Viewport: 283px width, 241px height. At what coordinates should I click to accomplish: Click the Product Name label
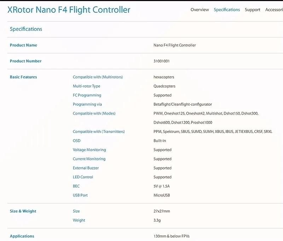coord(23,45)
